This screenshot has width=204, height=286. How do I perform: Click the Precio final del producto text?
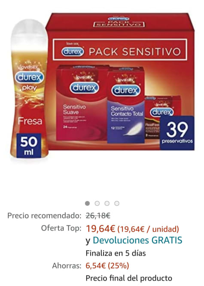point(129,278)
